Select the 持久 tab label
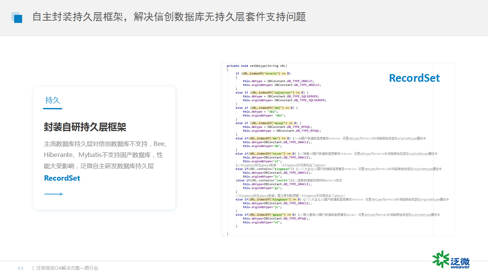The image size is (488, 275). (x=53, y=100)
